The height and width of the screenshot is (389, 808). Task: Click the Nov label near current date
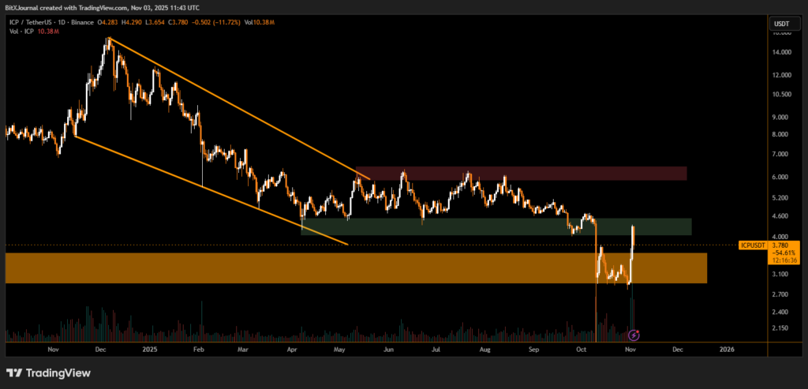pyautogui.click(x=629, y=348)
